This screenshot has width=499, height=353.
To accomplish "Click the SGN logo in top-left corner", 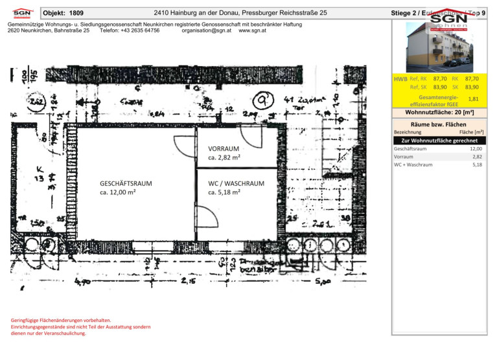I will [22, 12].
